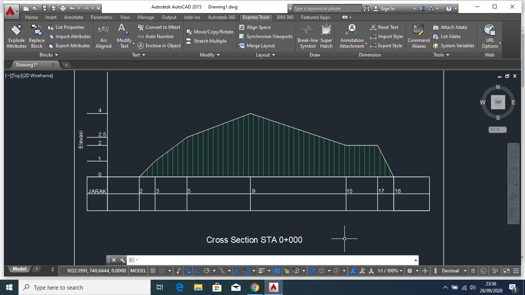The width and height of the screenshot is (525, 295).
Task: Open the Annotate ribbon tab
Action: (x=73, y=17)
